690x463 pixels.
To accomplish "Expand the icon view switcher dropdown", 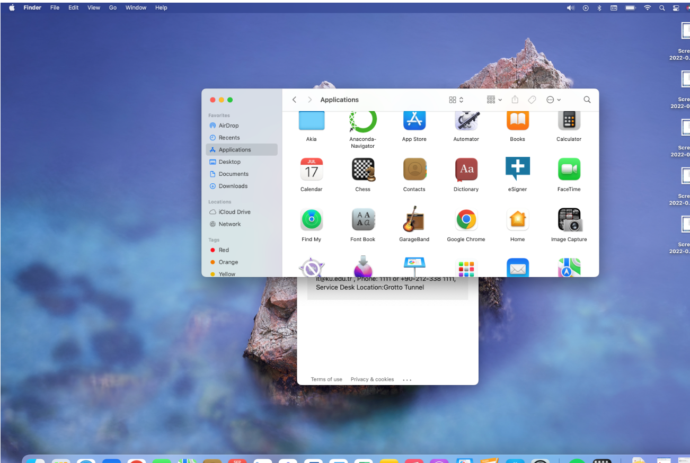I will [456, 100].
